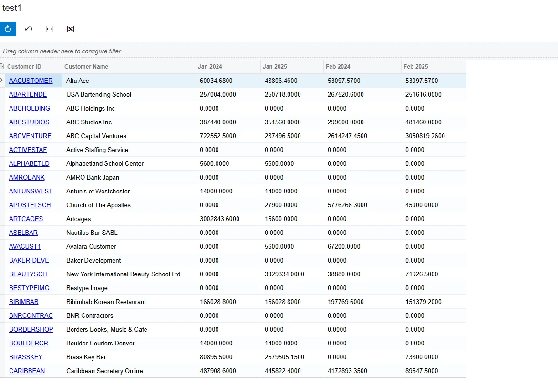Screen dimensions: 558x385
Task: Follow the APOSTELSCH link
Action: tap(30, 205)
